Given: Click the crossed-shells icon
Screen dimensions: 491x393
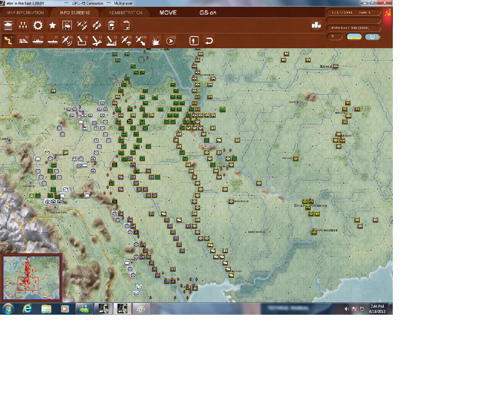Looking at the screenshot, I should pyautogui.click(x=97, y=26).
